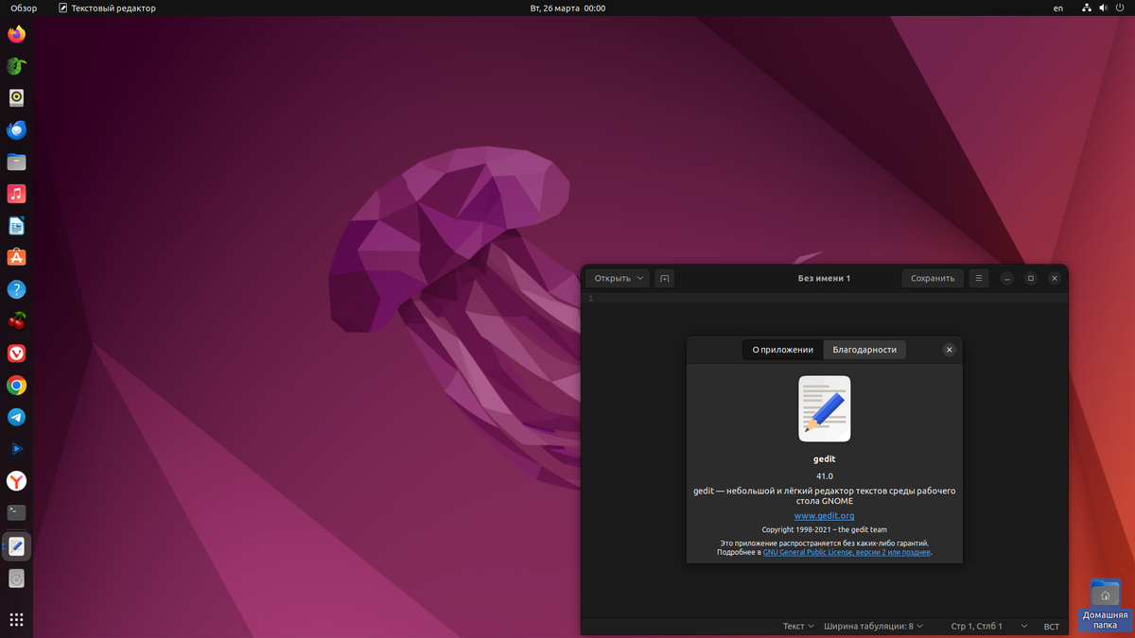The height and width of the screenshot is (638, 1135).
Task: Open a new tab in gedit
Action: click(664, 278)
